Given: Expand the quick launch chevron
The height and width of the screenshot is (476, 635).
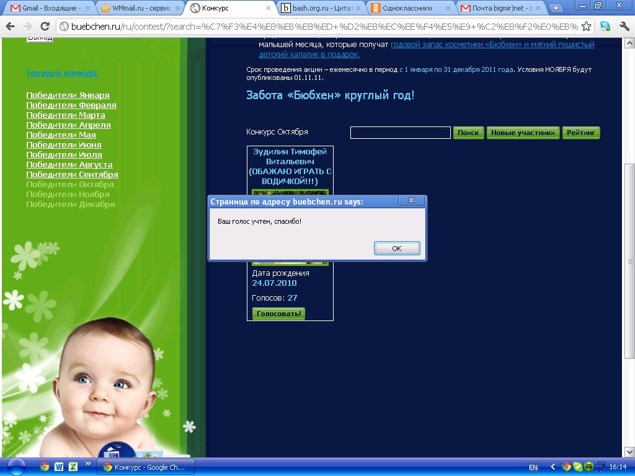Looking at the screenshot, I should click(88, 464).
